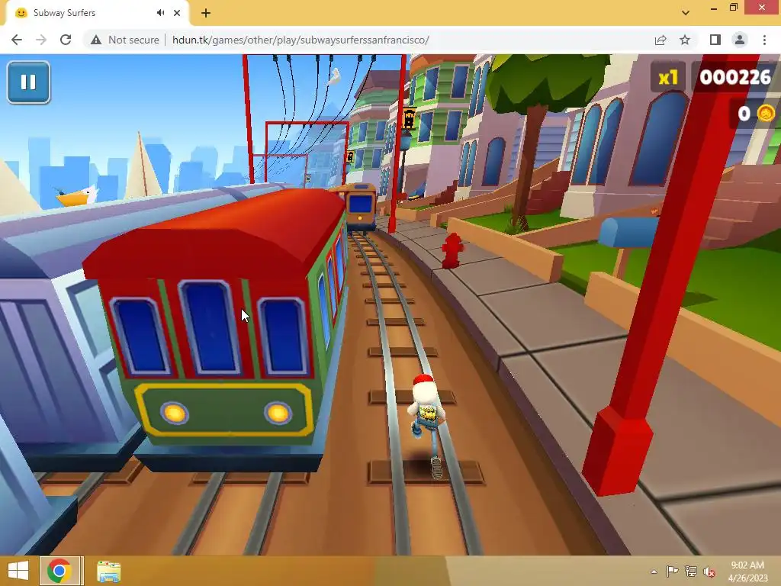Open Action Center flag icon
This screenshot has height=586, width=781.
click(x=673, y=572)
